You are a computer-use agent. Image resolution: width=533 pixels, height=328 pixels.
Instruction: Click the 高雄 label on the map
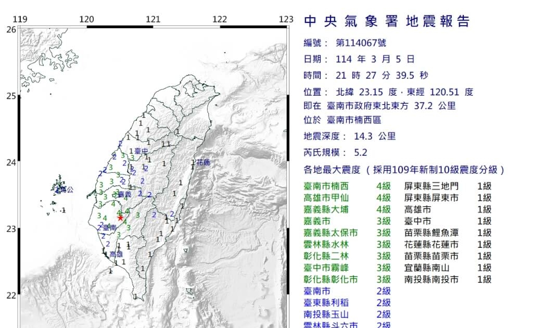(x=116, y=254)
